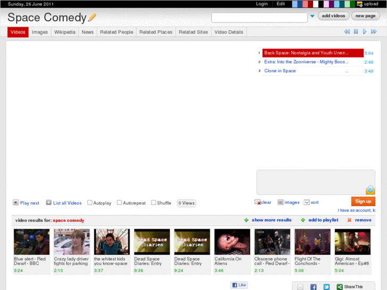Skip to previous video with rewind control
Screen dimensions: 387x290
[x=347, y=31]
